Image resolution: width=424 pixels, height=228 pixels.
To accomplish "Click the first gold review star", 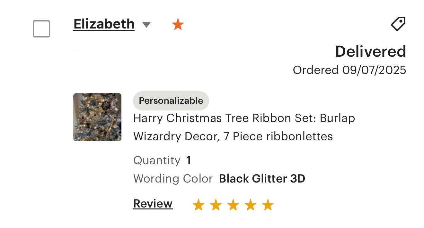I will coord(199,204).
